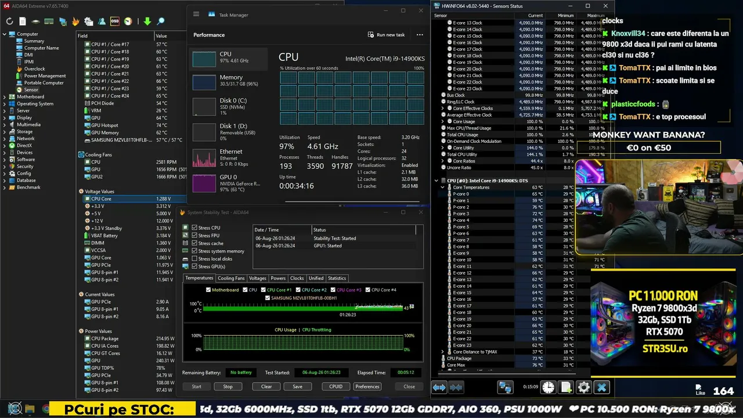The image size is (743, 418).
Task: Open HWiNFO sensor settings gear icon
Action: click(x=584, y=387)
